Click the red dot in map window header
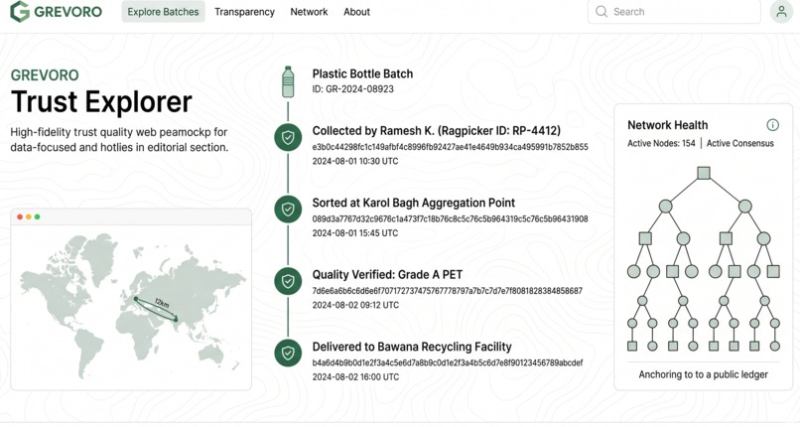The width and height of the screenshot is (800, 427). [x=20, y=216]
